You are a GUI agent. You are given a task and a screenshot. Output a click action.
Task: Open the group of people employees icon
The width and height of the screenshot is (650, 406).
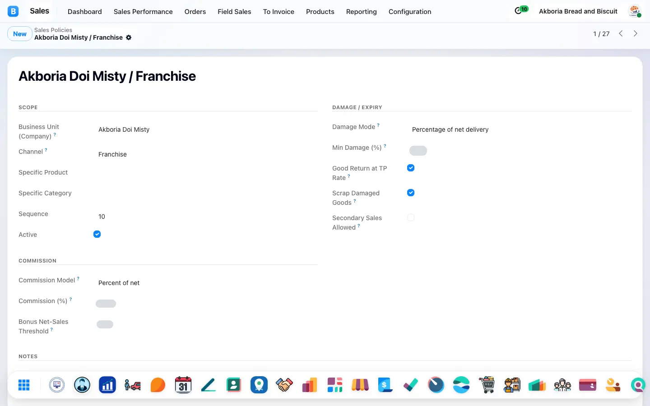(x=562, y=385)
